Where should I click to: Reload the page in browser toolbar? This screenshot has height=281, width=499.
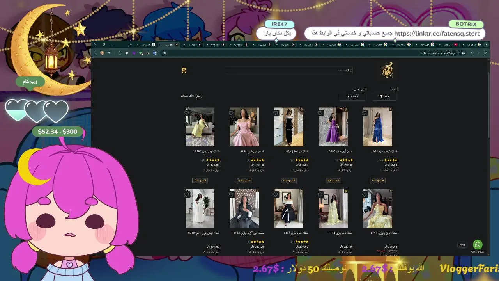click(x=471, y=53)
